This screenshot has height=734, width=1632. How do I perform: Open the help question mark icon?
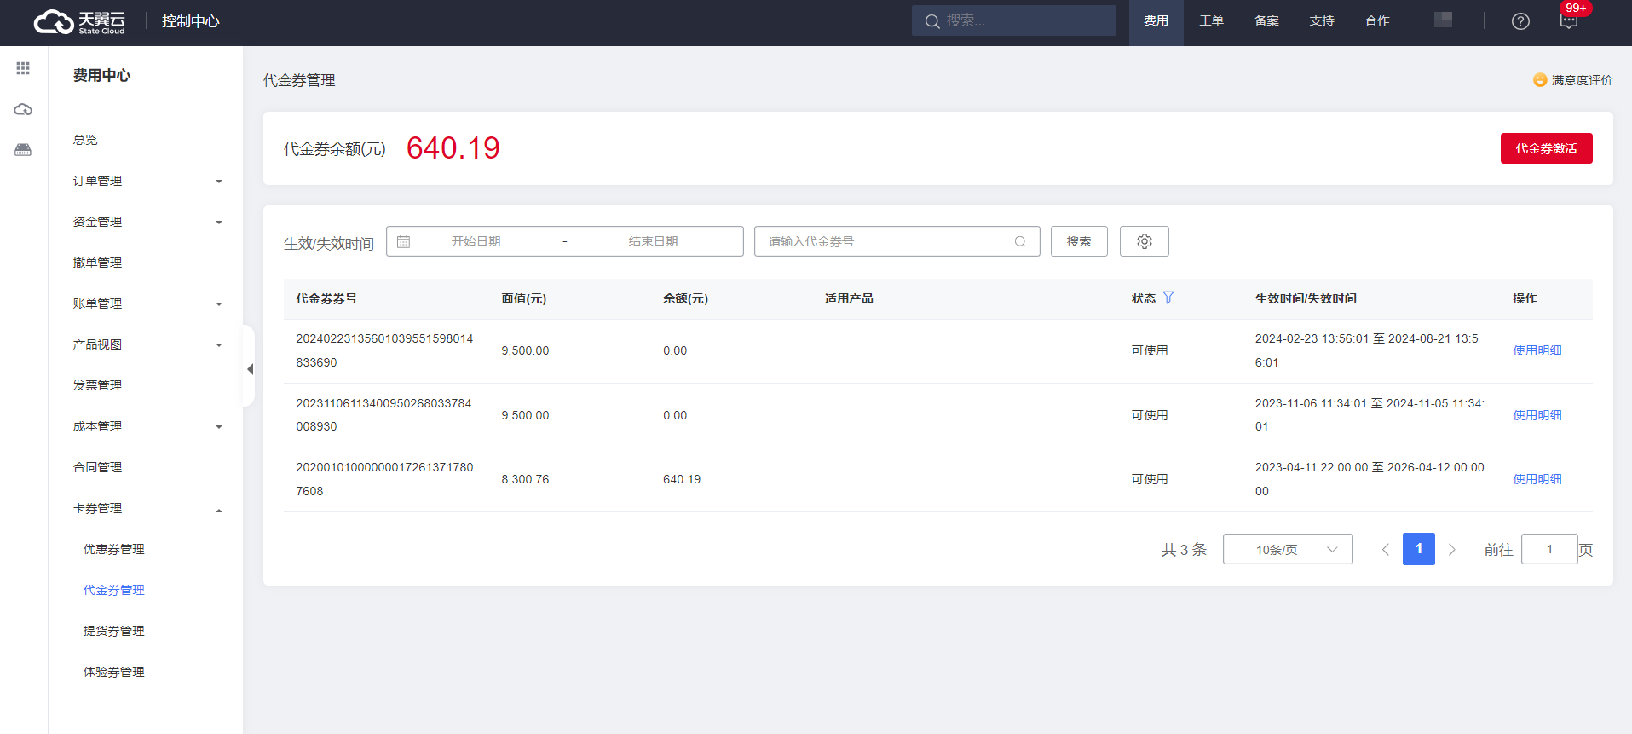click(1520, 21)
